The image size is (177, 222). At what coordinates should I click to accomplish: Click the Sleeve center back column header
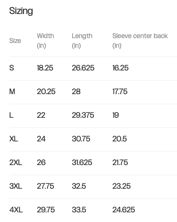coord(140,41)
